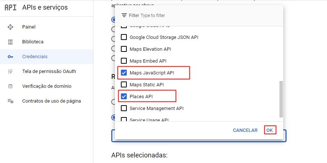Click the API list scrollbar thumb
Viewport: 327px width, 163px height.
(x=281, y=99)
